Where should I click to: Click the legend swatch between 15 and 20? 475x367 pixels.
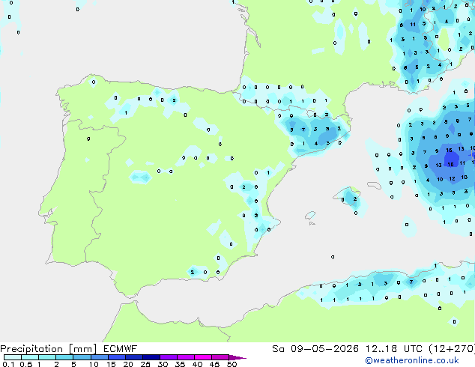click(x=117, y=357)
